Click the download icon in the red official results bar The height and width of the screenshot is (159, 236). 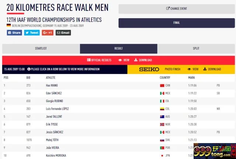point(136,60)
